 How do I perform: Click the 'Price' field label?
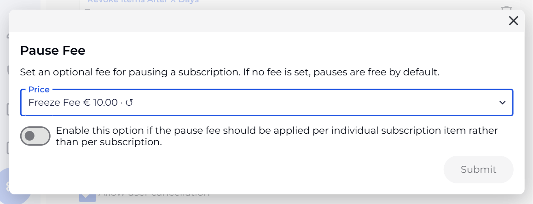coord(39,90)
